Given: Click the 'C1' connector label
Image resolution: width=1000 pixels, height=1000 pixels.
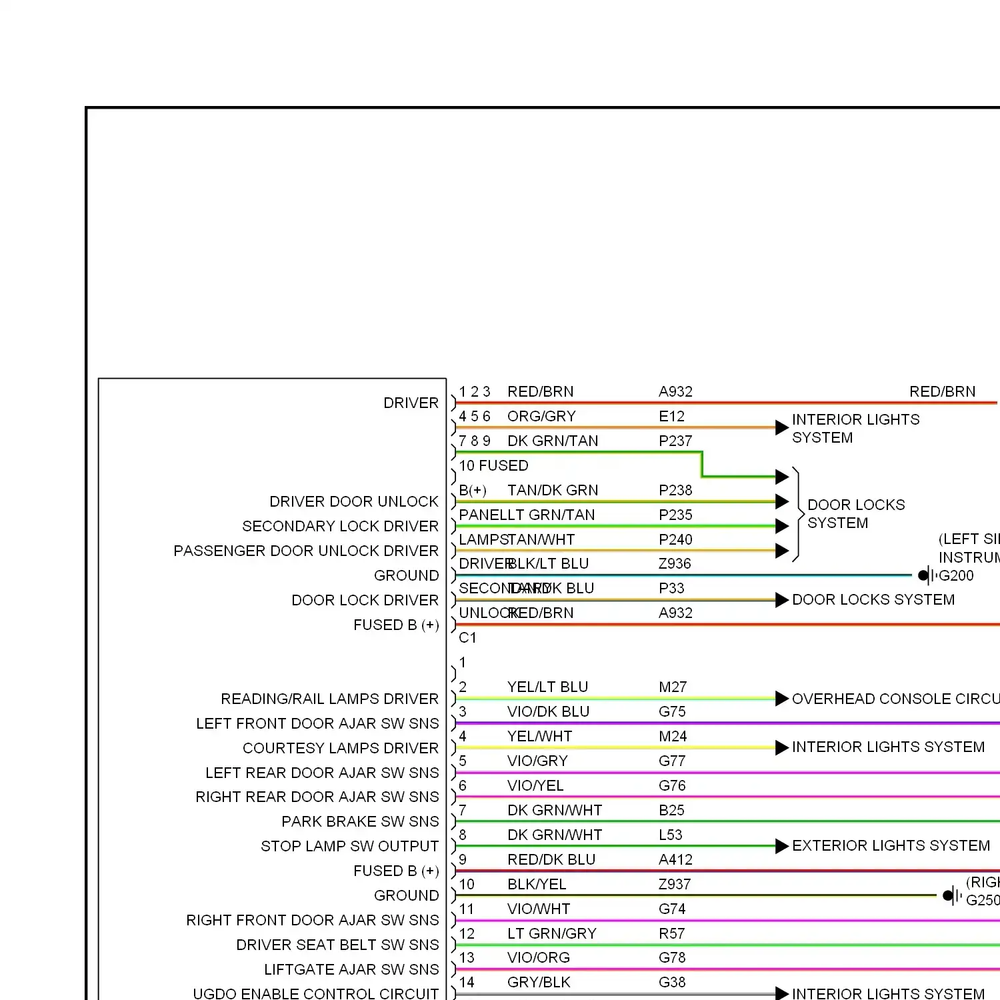Looking at the screenshot, I should (x=467, y=637).
